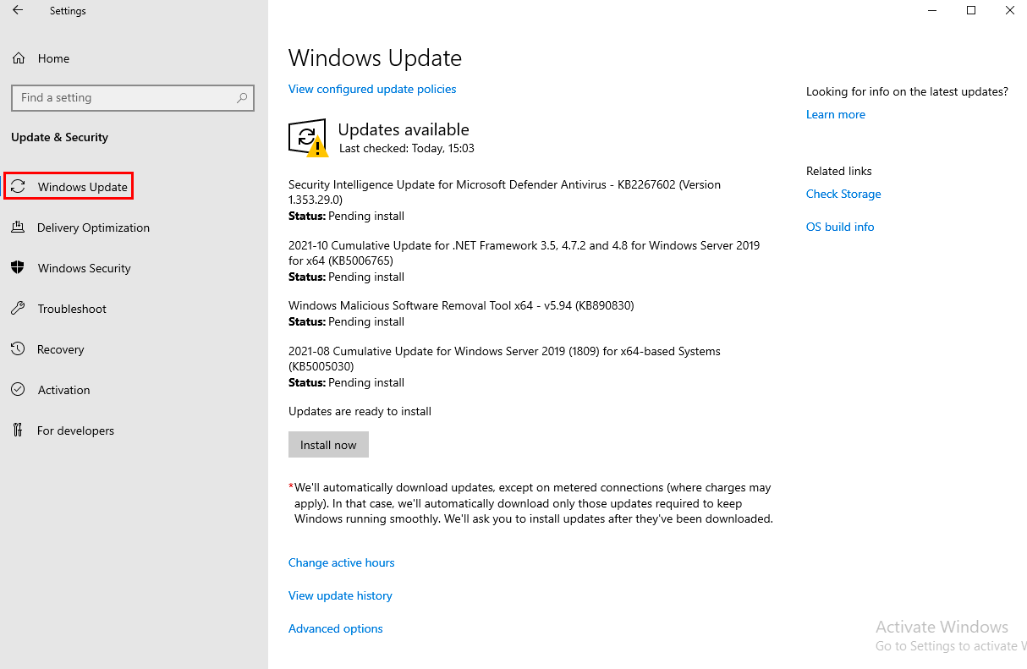Screen dimensions: 1027x669
Task: Open View configured update policies link
Action: [372, 89]
